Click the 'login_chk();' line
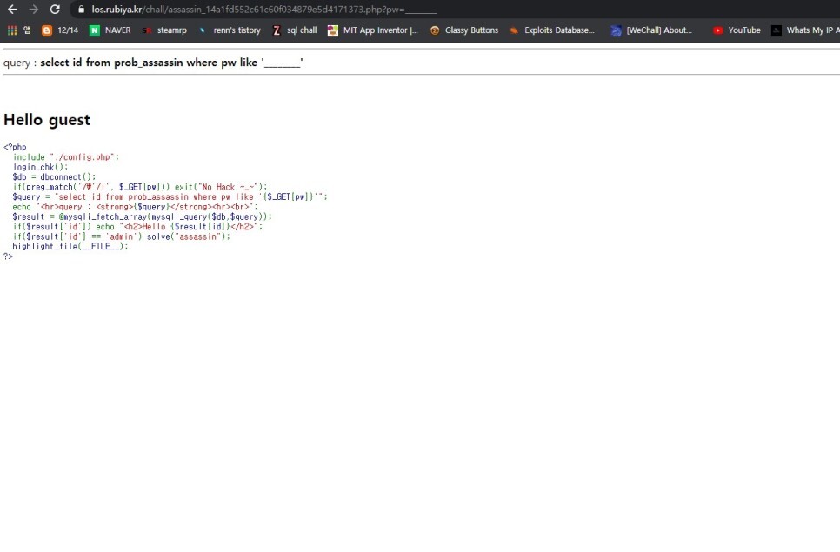Viewport: 840px width, 552px height. (x=40, y=167)
